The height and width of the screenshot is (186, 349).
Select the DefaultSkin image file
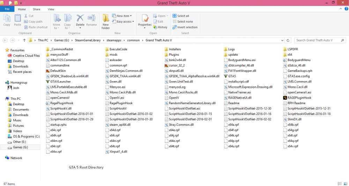56,71
